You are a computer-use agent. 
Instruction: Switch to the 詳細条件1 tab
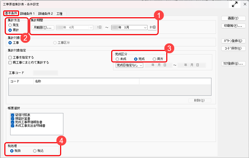28,13
